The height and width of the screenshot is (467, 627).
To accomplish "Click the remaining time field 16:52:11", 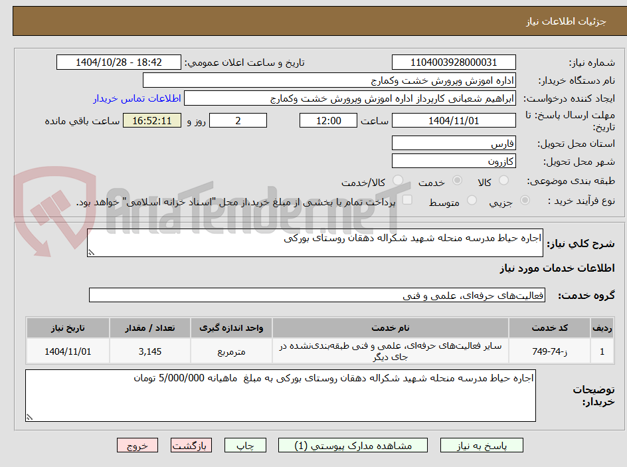I will click(x=152, y=120).
